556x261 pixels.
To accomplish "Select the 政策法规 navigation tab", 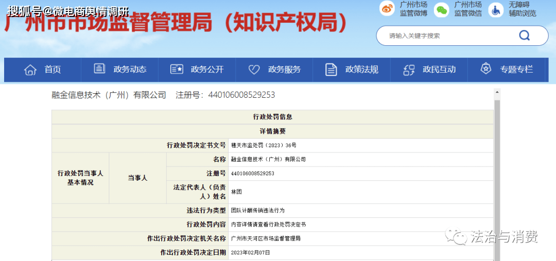I will [x=361, y=69].
